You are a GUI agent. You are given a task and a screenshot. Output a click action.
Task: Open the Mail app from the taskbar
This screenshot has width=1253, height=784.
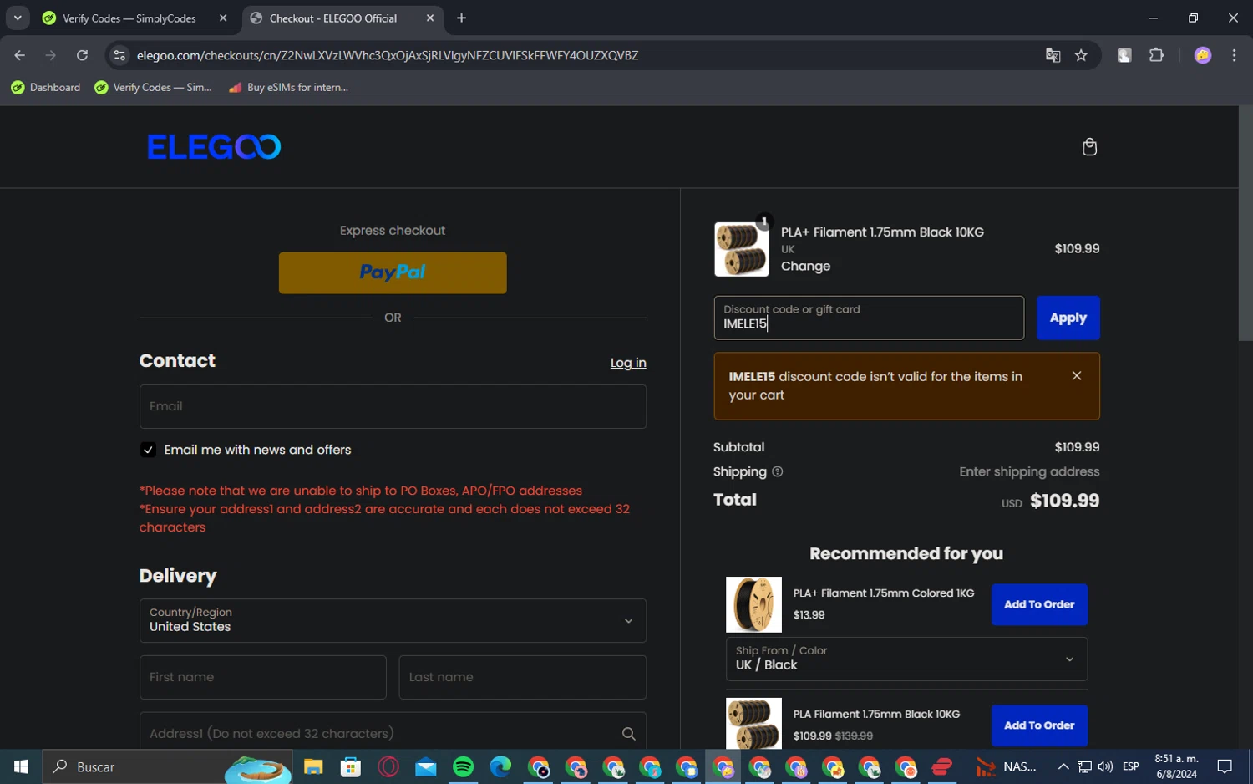426,766
